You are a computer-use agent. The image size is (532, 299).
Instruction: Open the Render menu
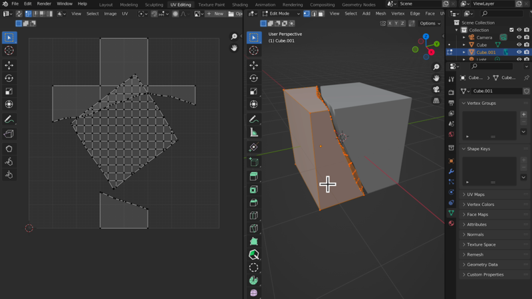(x=44, y=4)
